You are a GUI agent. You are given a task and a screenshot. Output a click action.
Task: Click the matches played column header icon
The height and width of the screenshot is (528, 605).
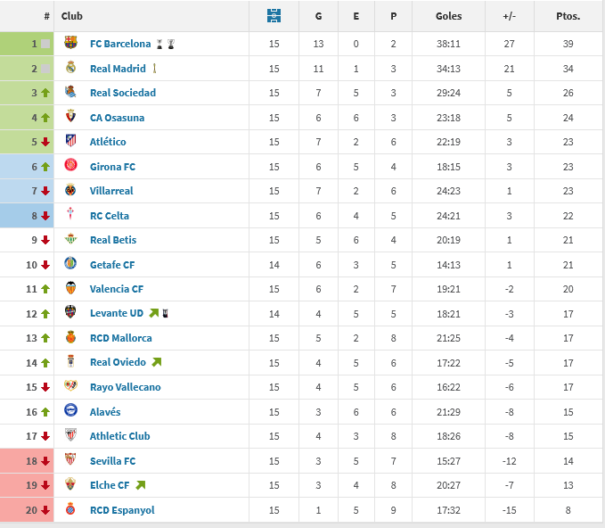pyautogui.click(x=274, y=16)
